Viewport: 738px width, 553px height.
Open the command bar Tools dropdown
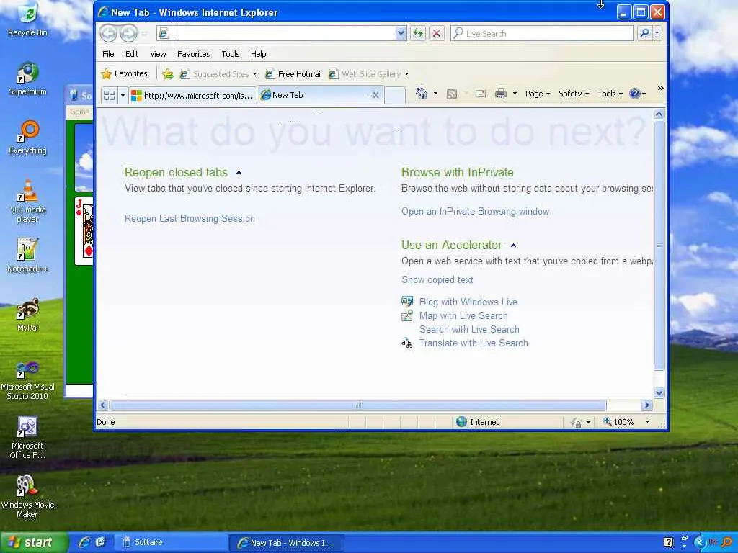tap(610, 94)
